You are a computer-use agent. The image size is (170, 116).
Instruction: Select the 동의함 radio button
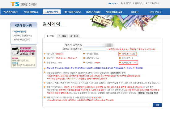coord(125,68)
